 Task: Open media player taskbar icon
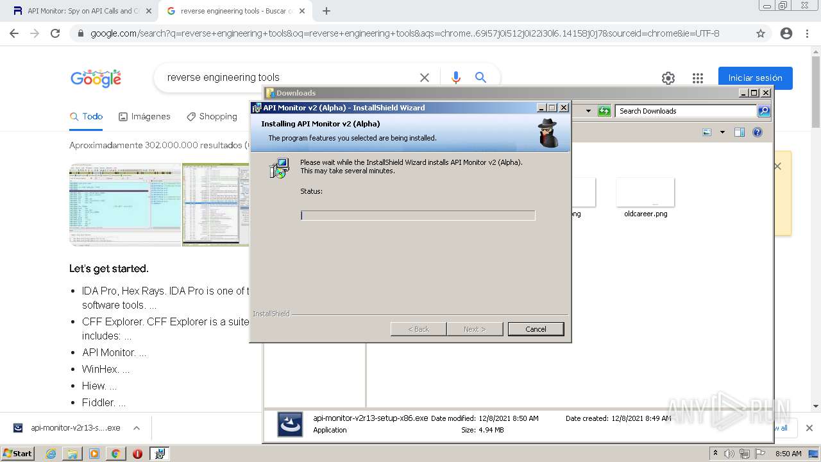94,454
